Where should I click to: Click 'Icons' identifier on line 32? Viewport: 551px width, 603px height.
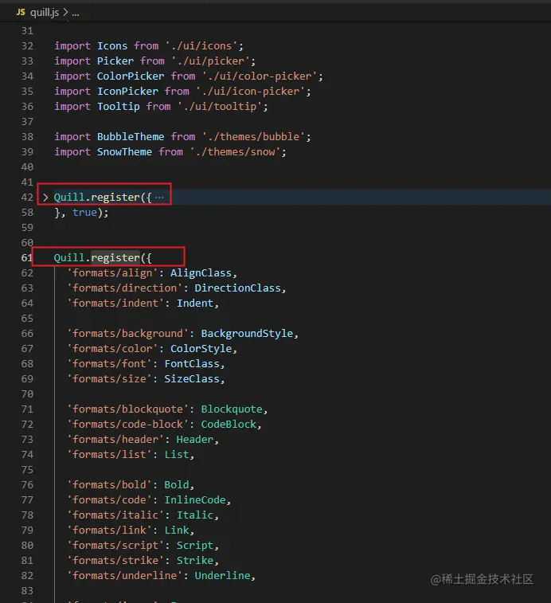tap(112, 45)
